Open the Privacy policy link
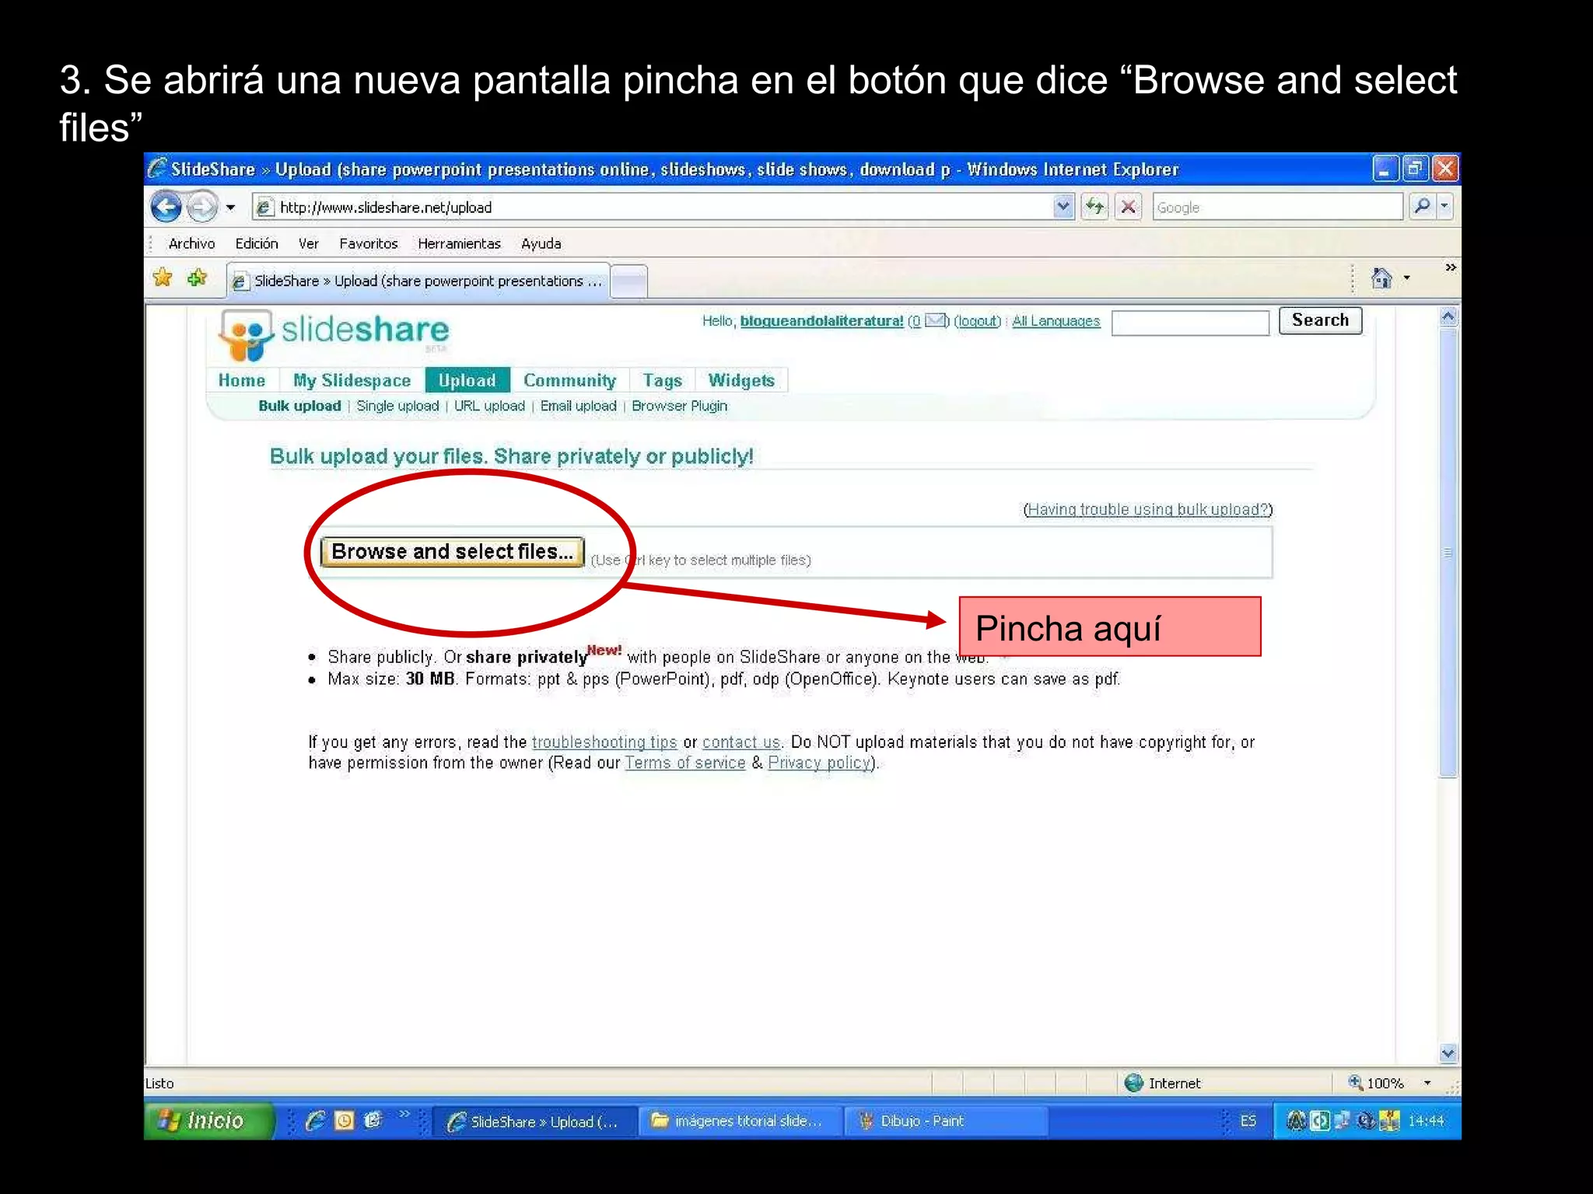Image resolution: width=1593 pixels, height=1194 pixels. pyautogui.click(x=819, y=763)
